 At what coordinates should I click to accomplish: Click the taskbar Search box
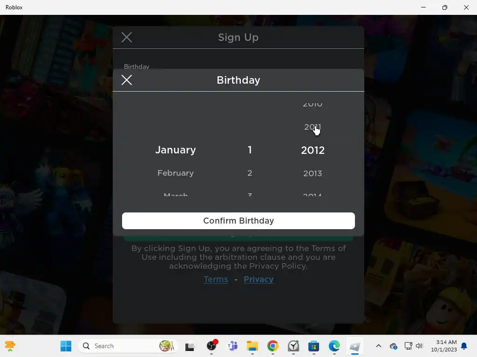(128, 346)
